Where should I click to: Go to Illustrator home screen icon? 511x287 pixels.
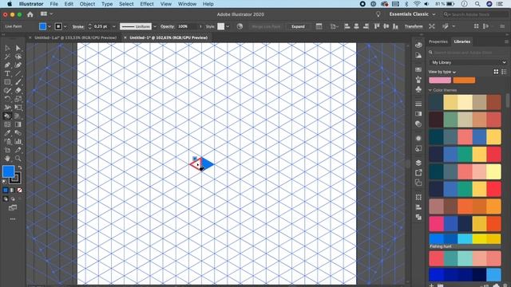30,14
